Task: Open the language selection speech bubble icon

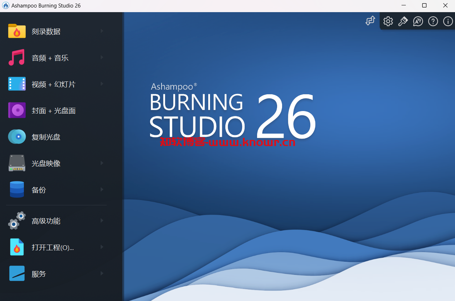Action: click(x=418, y=21)
